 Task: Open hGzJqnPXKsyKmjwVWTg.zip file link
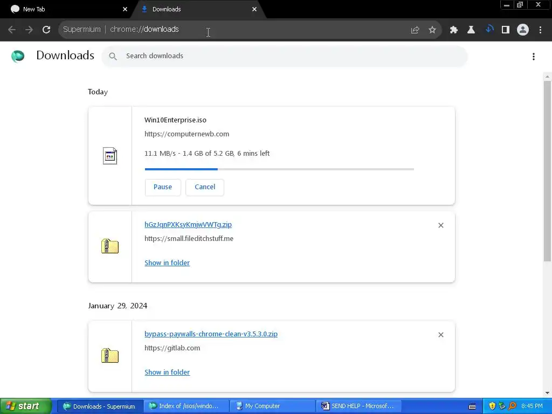point(188,225)
